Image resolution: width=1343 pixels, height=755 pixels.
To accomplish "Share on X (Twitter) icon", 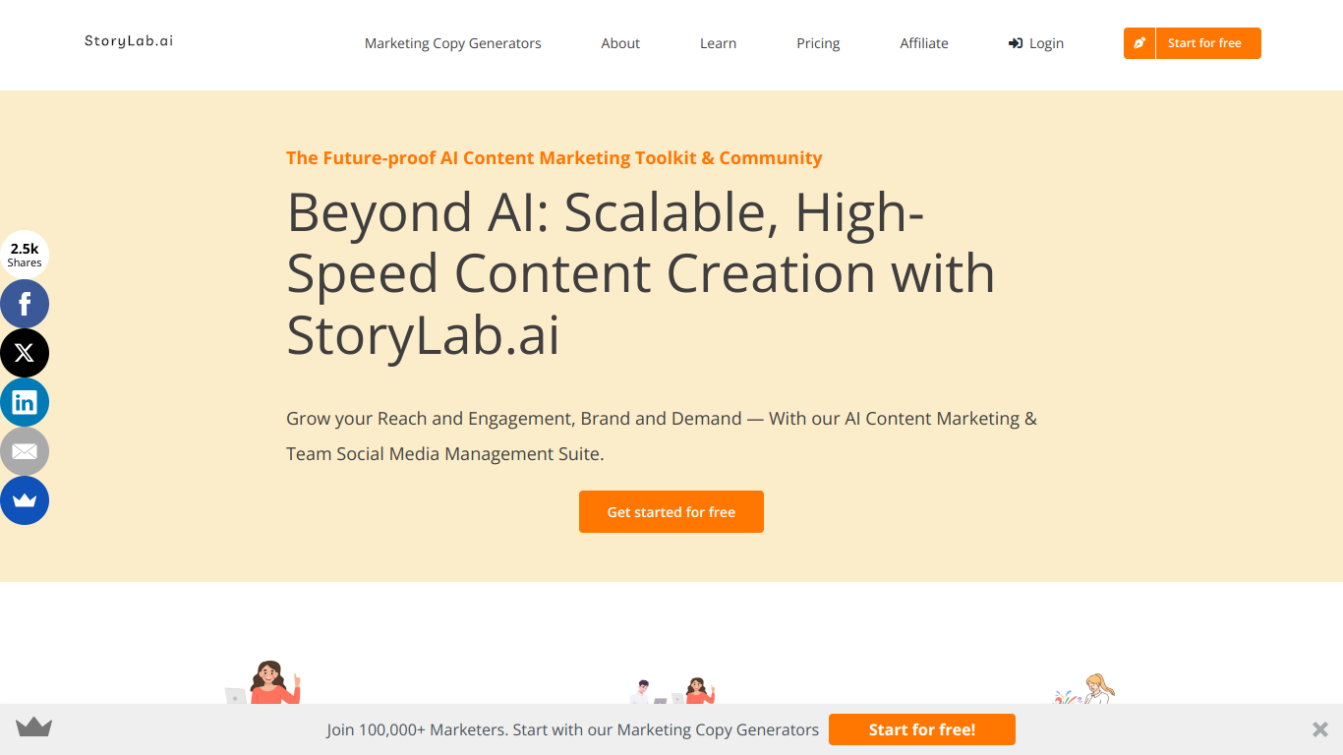I will 25,353.
